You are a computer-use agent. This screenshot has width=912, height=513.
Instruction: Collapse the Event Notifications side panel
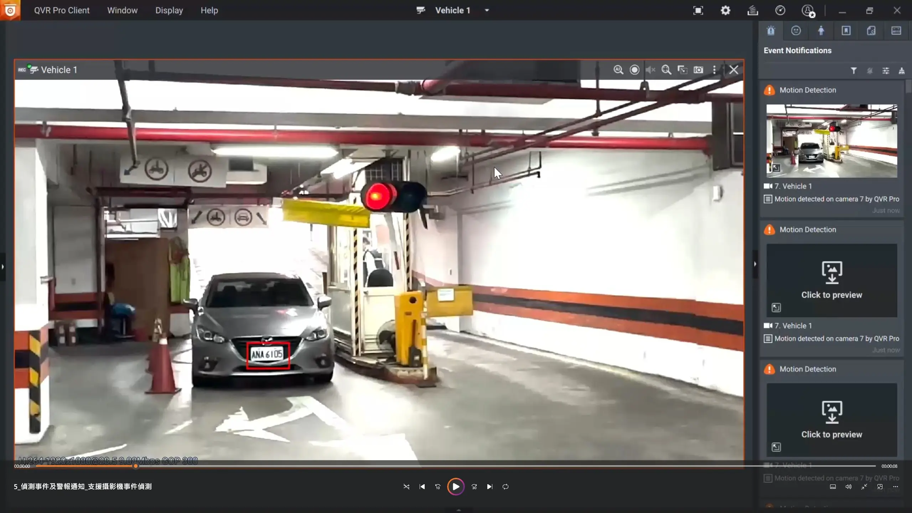755,264
